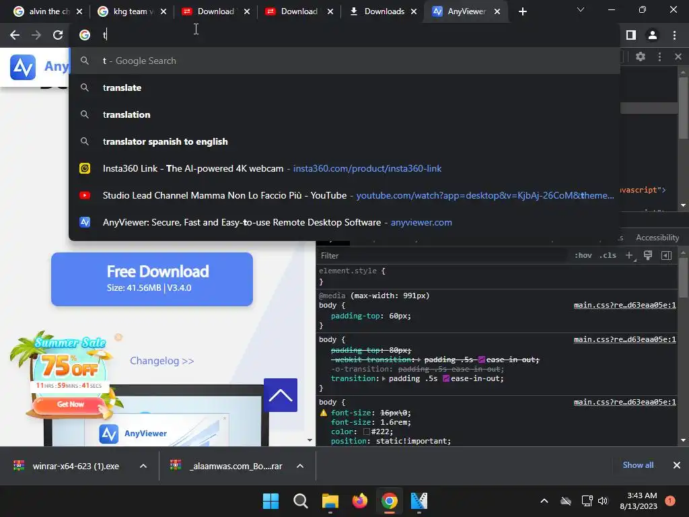
Task: Select 'translator spanish to english' suggestion
Action: pos(344,141)
